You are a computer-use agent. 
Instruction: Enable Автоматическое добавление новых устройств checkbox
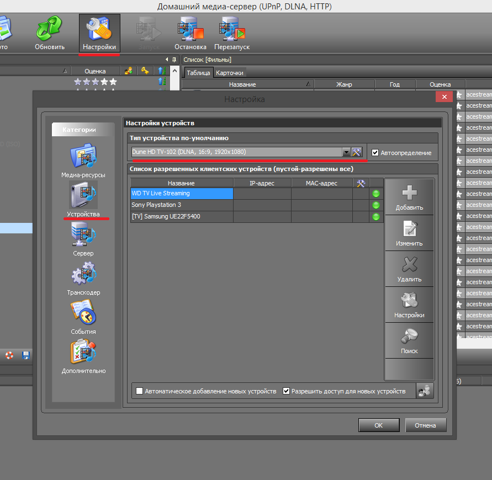(140, 391)
